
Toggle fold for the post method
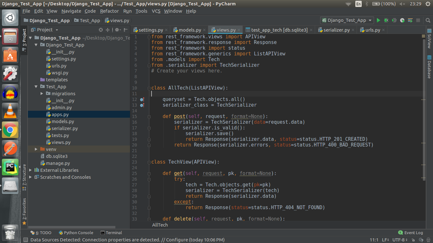point(149,116)
